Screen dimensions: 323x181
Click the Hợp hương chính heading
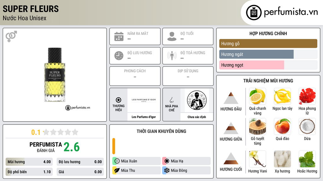(x=268, y=33)
